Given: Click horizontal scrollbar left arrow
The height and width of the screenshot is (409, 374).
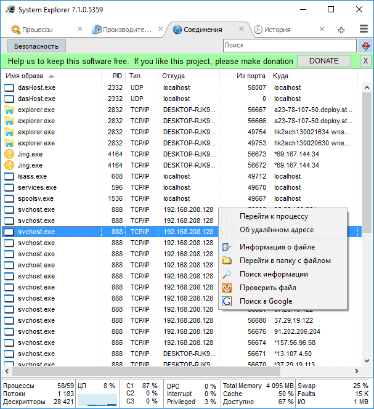Looking at the screenshot, I should tap(7, 371).
